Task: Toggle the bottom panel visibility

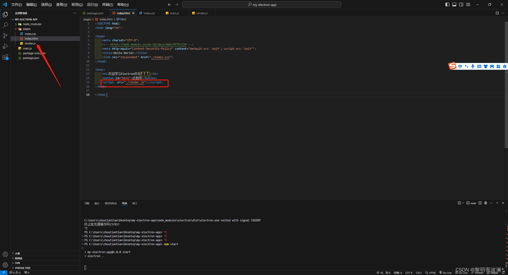Action: [x=454, y=4]
